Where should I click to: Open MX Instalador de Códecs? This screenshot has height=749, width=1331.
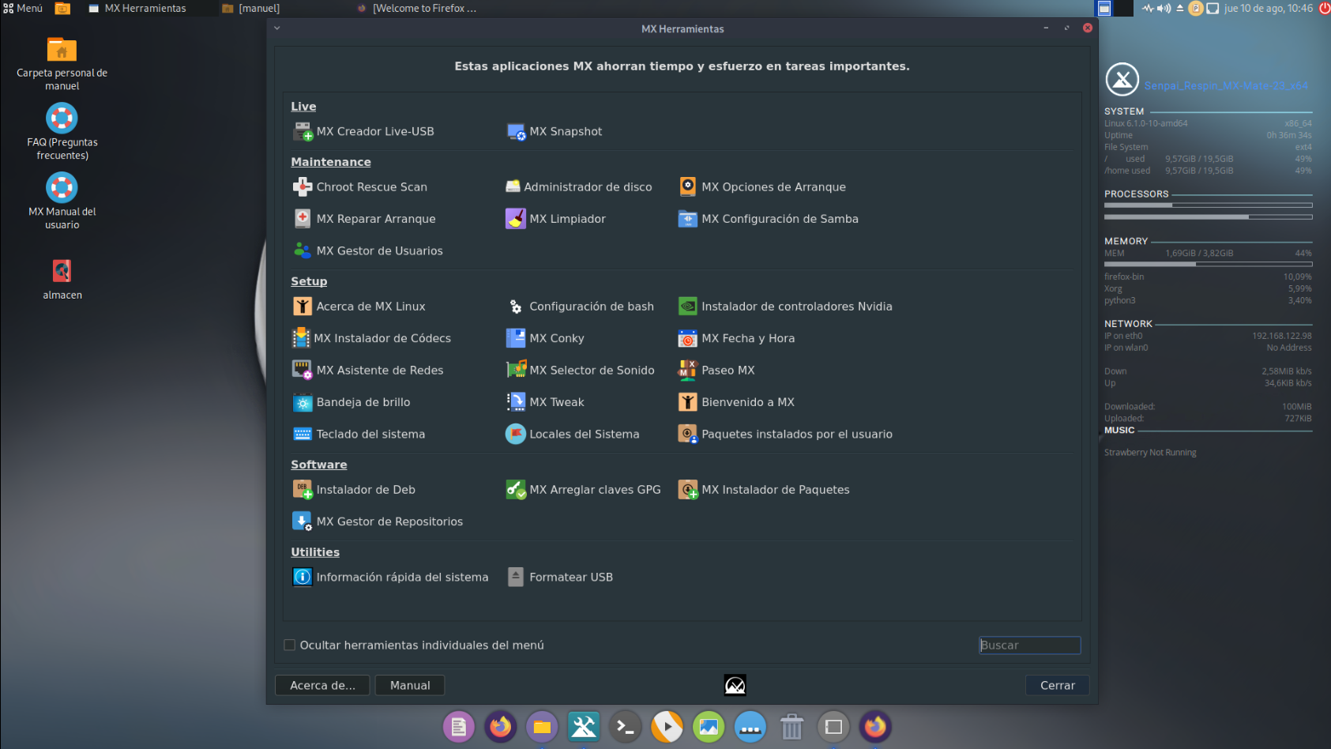[372, 338]
